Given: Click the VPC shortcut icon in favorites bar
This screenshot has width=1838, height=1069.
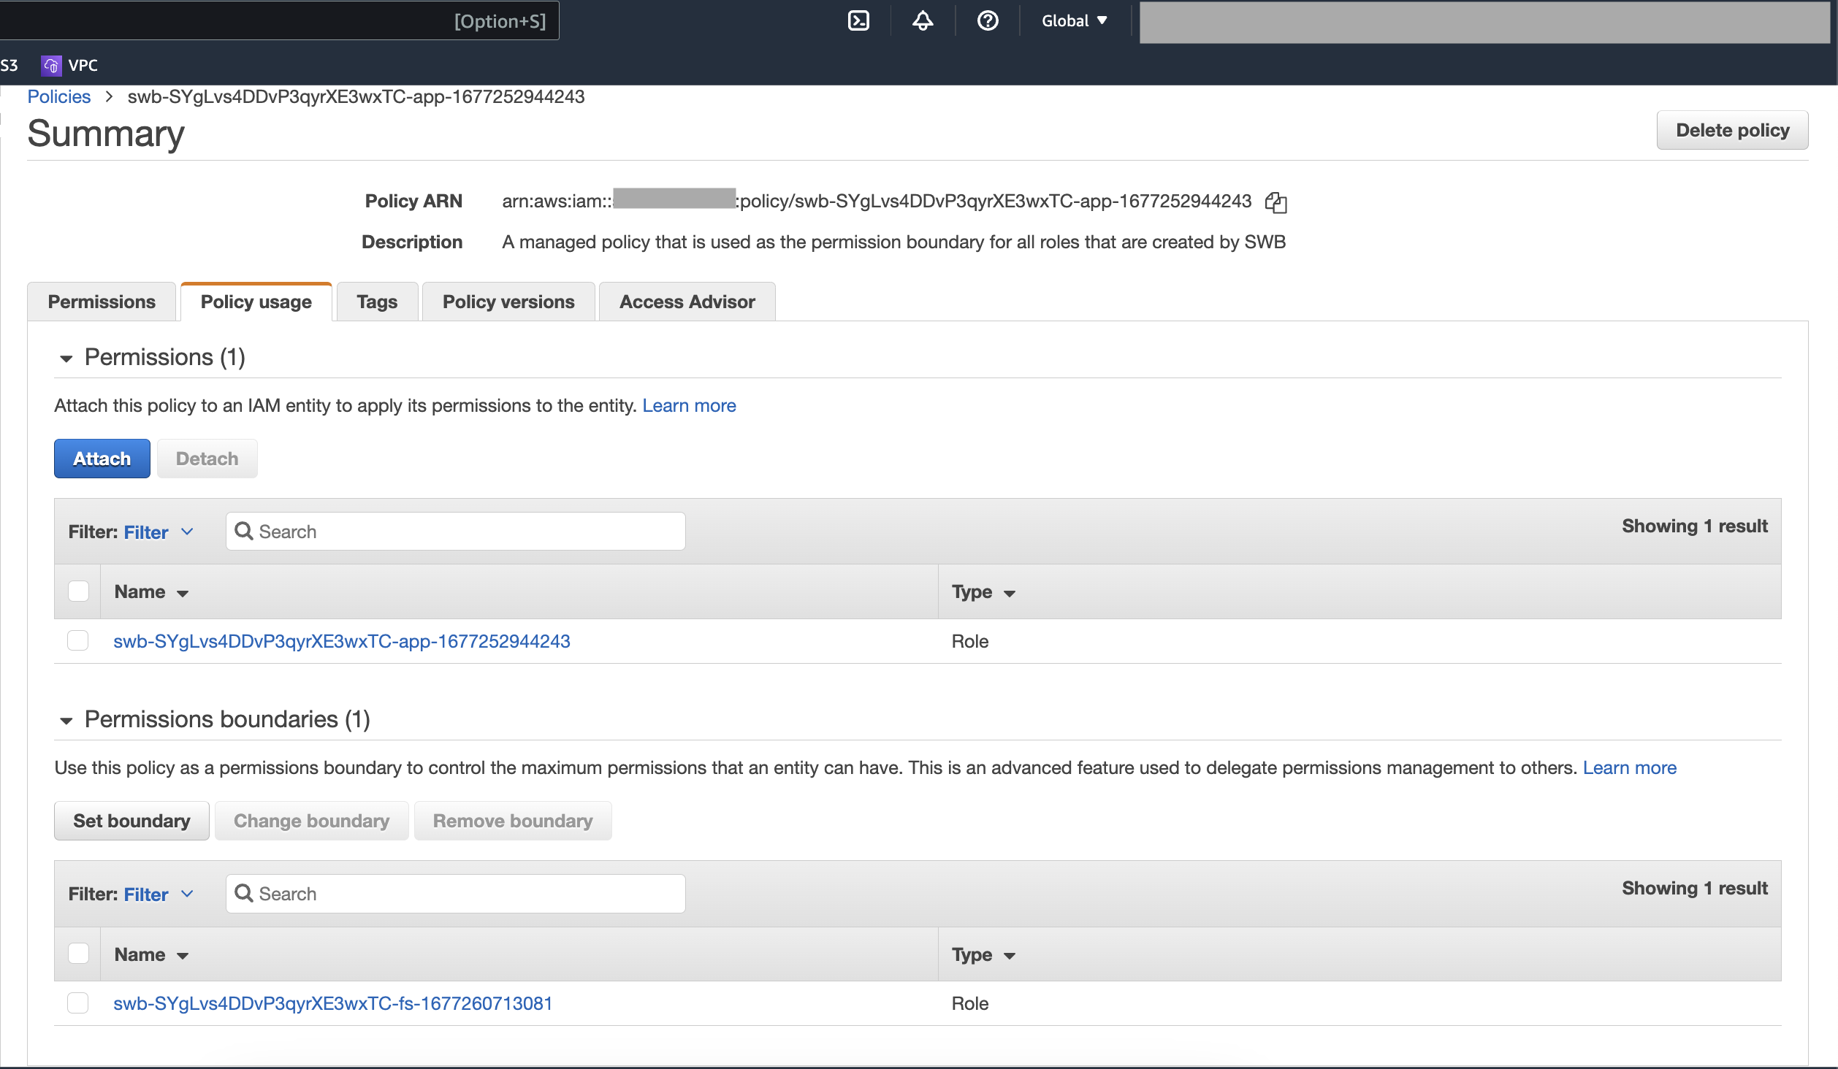Looking at the screenshot, I should [x=50, y=65].
